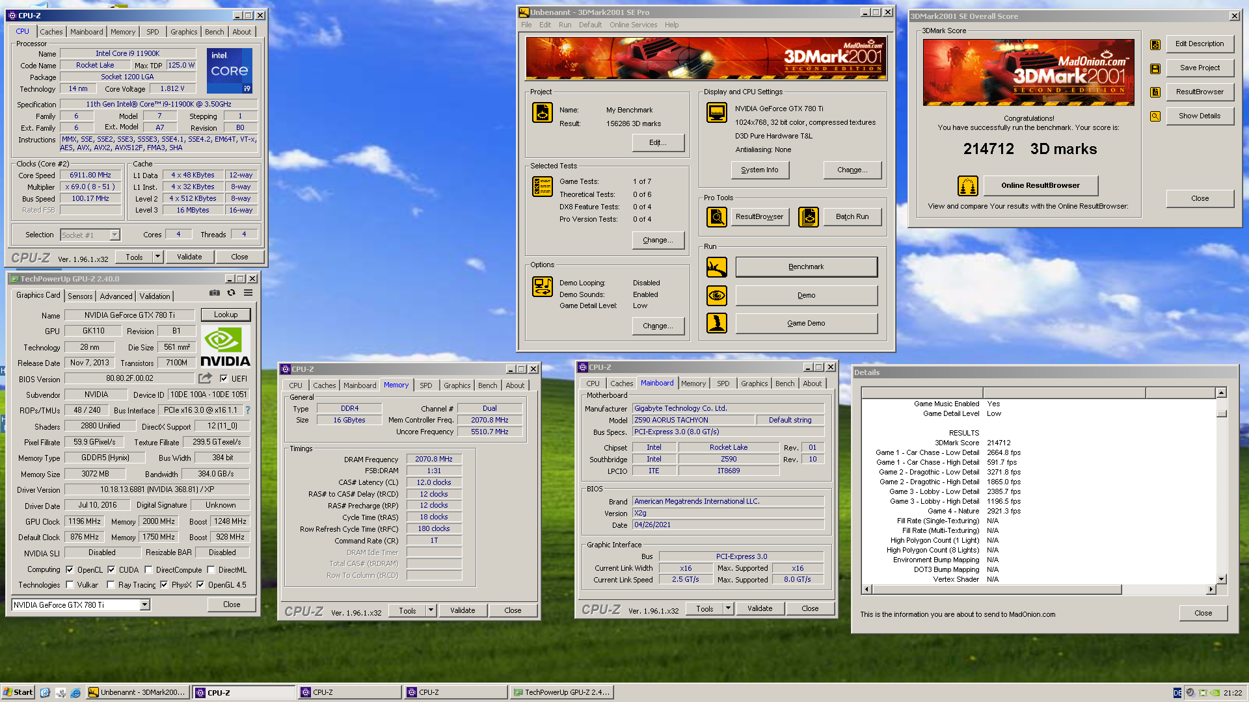Click the Options icon in 3DMark window
Viewport: 1249px width, 702px height.
(542, 286)
